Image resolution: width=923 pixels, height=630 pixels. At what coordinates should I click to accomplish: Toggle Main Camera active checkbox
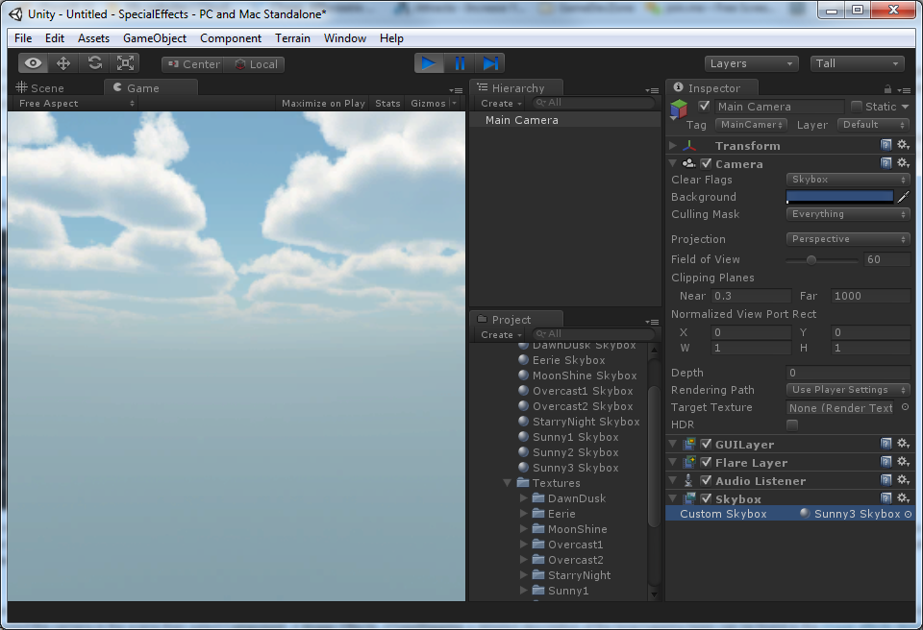[x=704, y=106]
